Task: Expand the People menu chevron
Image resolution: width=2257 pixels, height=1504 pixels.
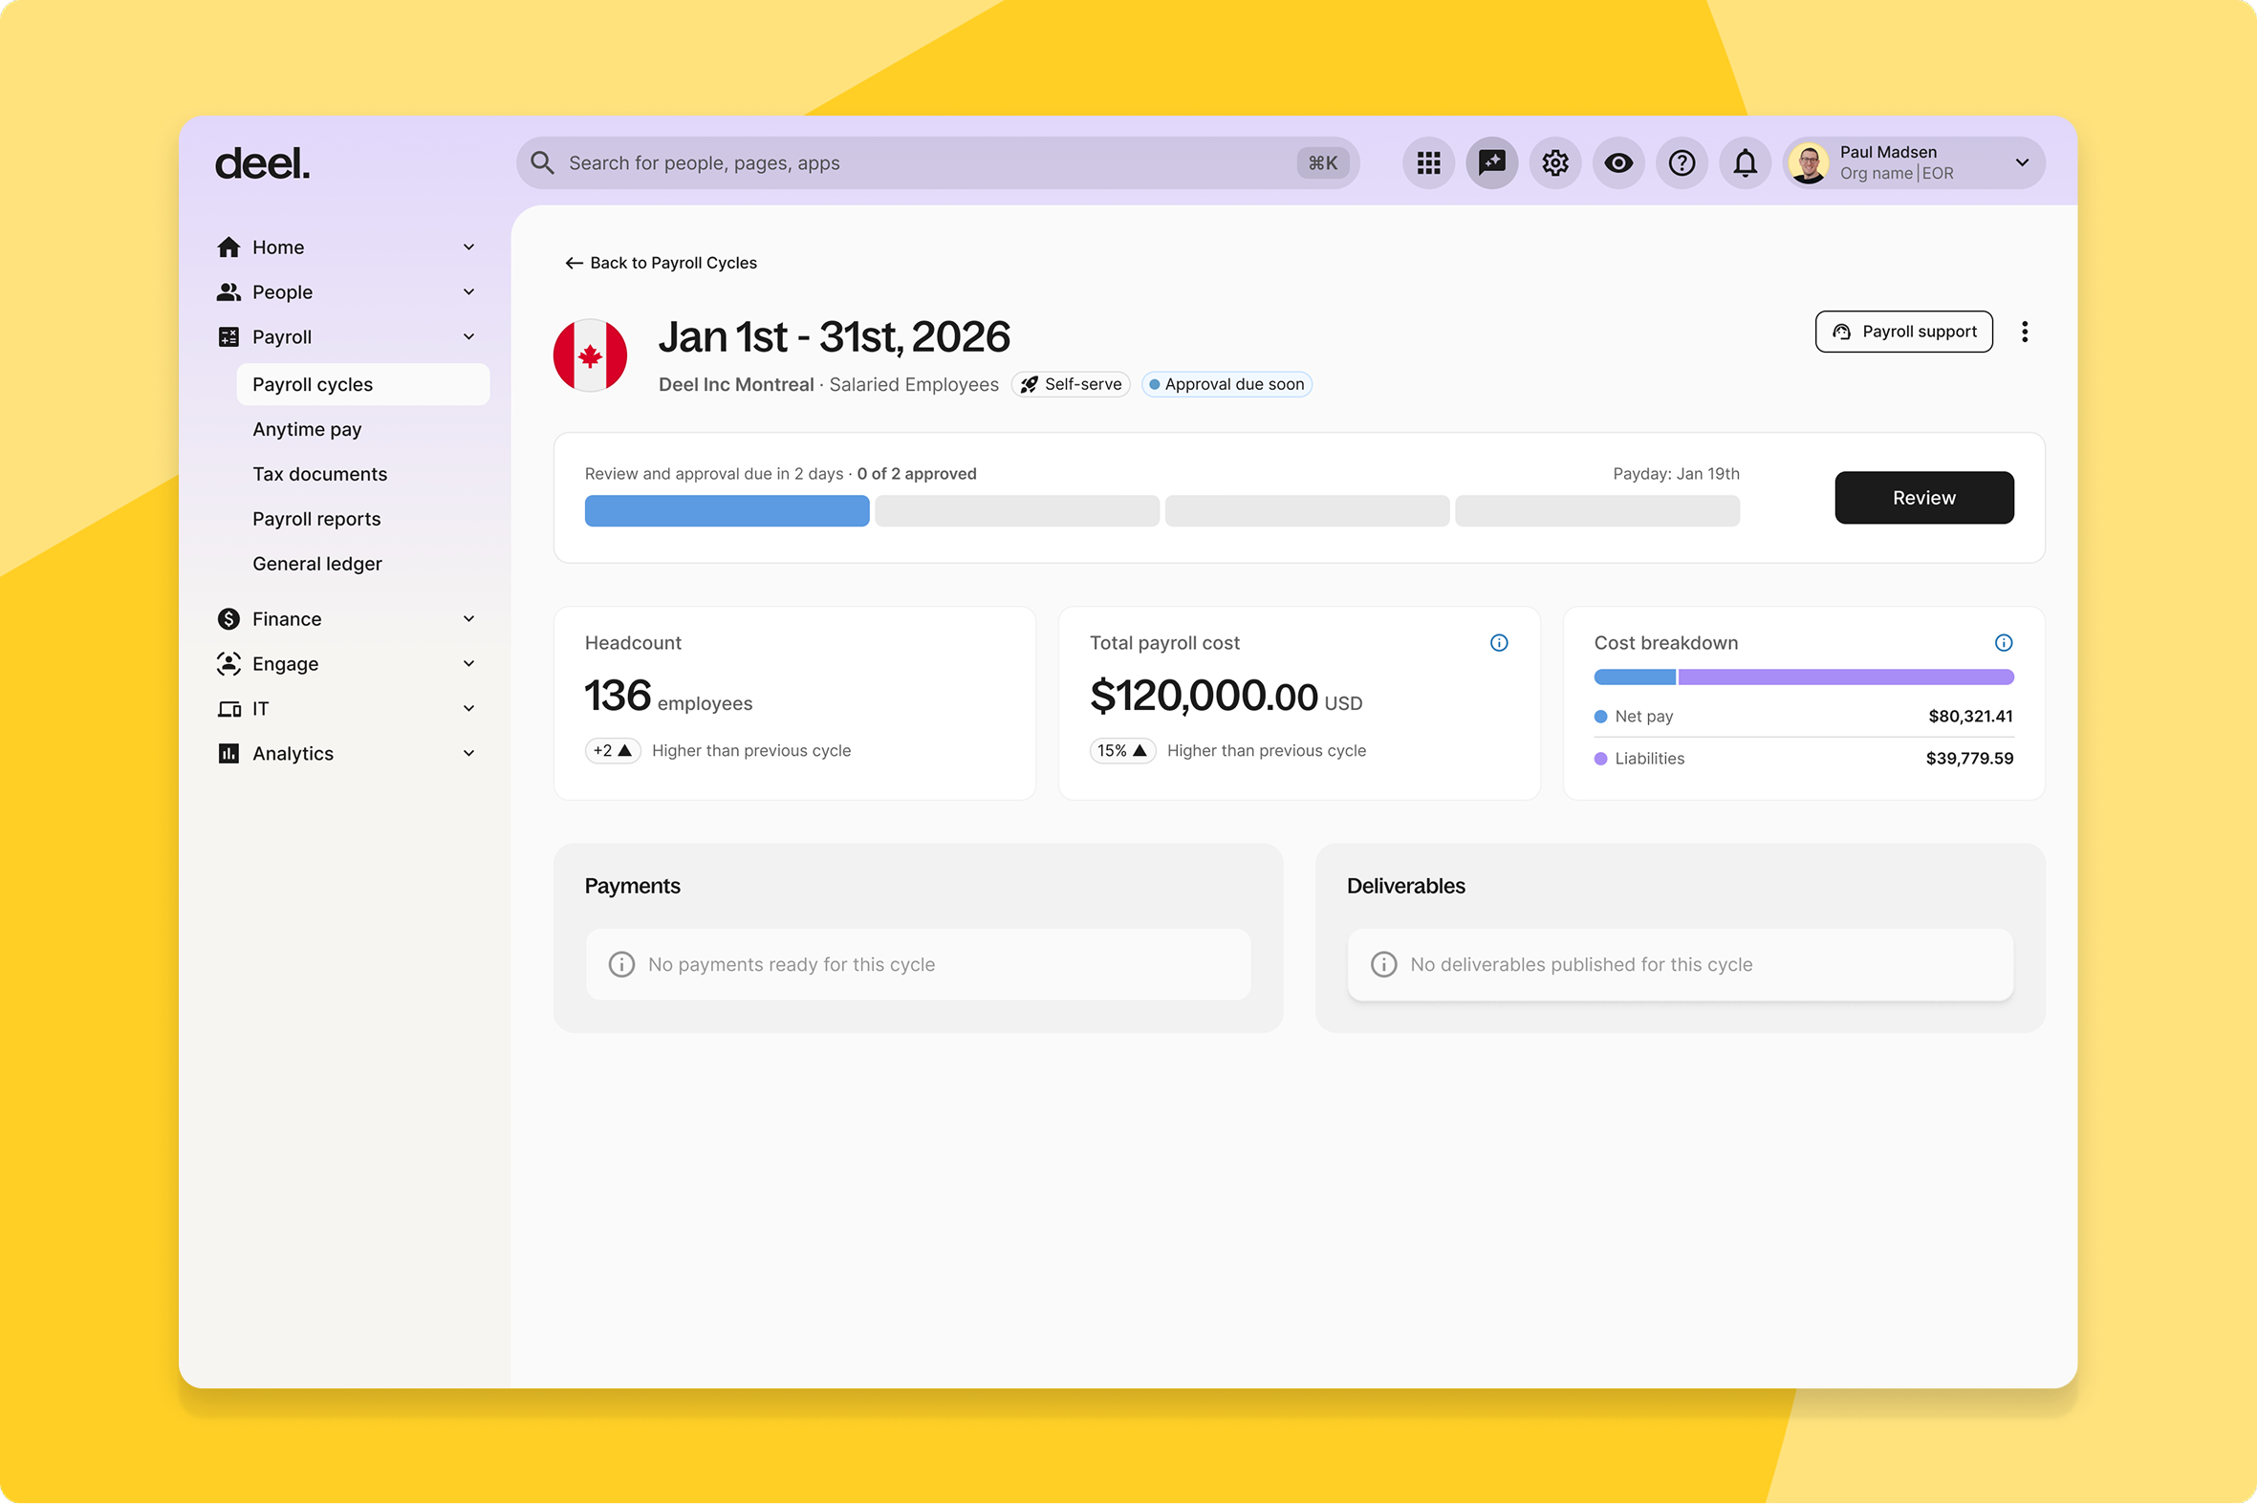Action: pyautogui.click(x=469, y=291)
